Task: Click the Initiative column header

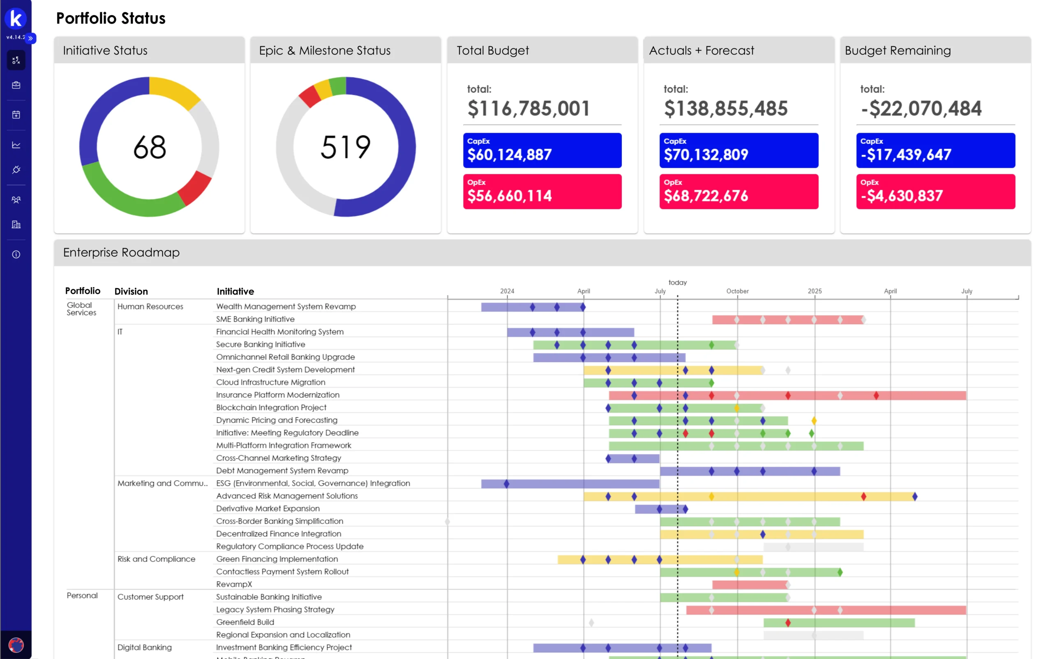Action: 235,291
